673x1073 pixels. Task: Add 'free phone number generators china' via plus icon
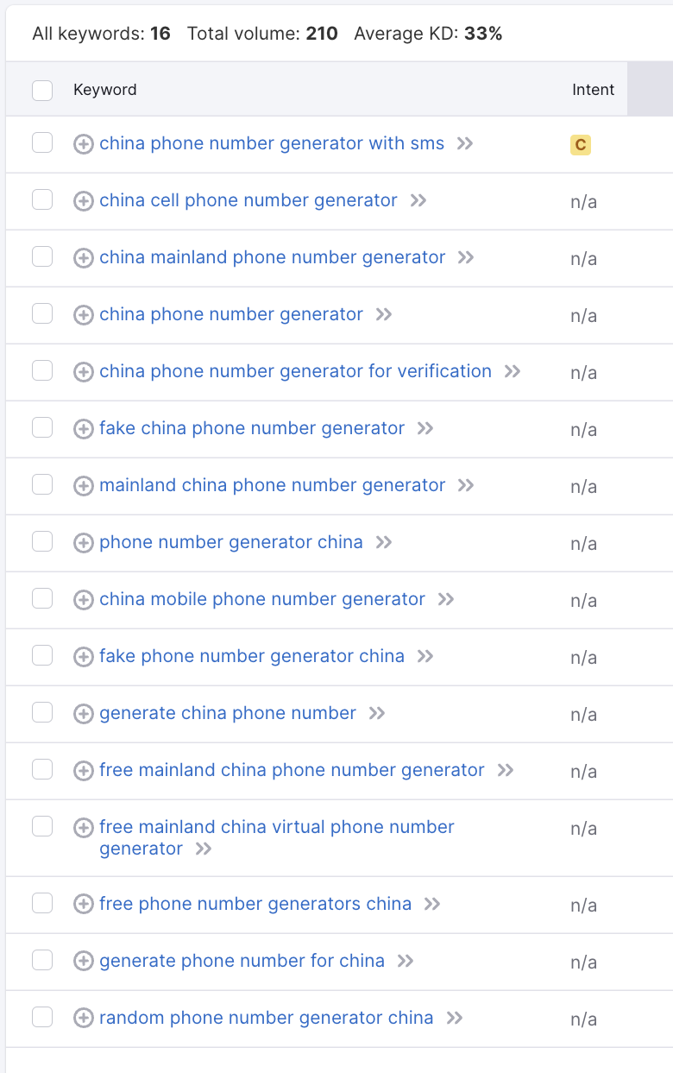click(x=84, y=905)
